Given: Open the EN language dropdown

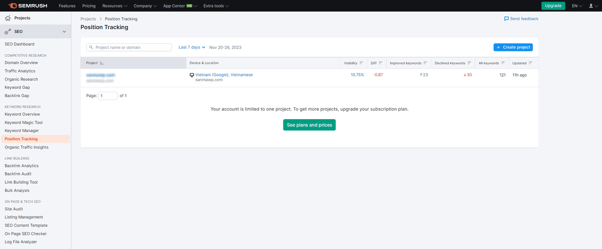Looking at the screenshot, I should [577, 6].
